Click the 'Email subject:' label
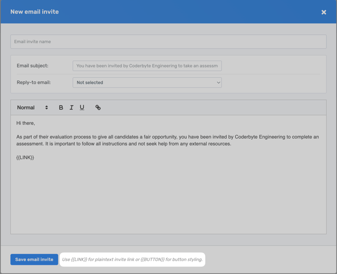Viewport: 337px width, 274px height. (32, 66)
